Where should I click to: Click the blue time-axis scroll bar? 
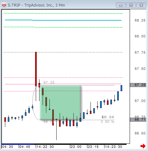click(x=18, y=144)
